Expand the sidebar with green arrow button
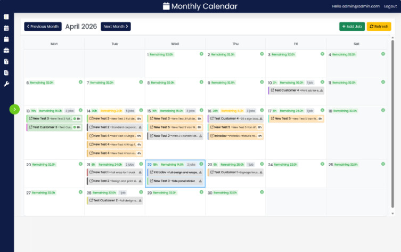Image resolution: width=401 pixels, height=252 pixels. (x=14, y=109)
